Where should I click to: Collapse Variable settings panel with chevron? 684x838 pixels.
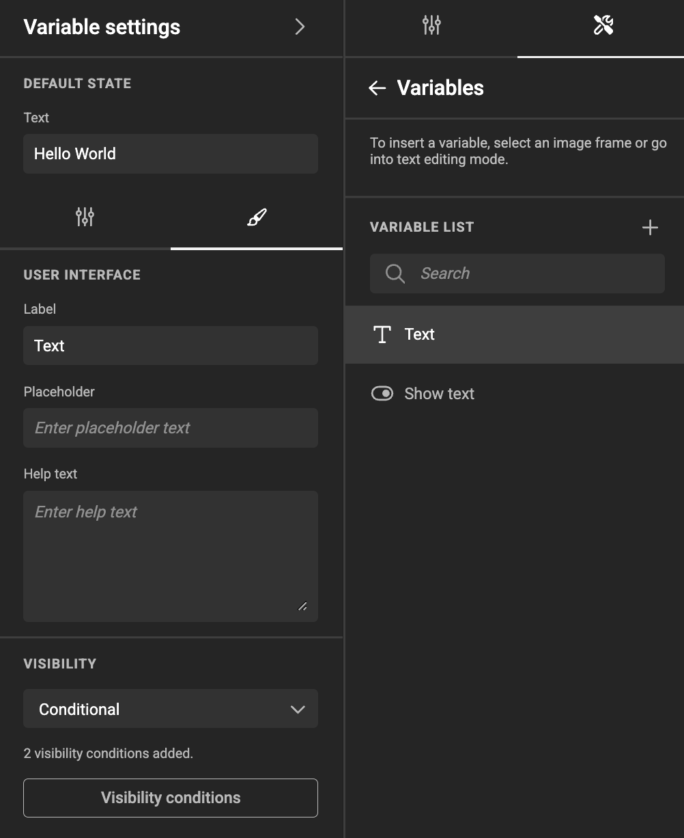(300, 27)
